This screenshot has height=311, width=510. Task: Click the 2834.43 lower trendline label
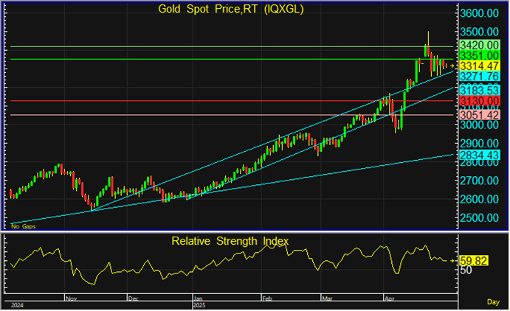pyautogui.click(x=479, y=154)
